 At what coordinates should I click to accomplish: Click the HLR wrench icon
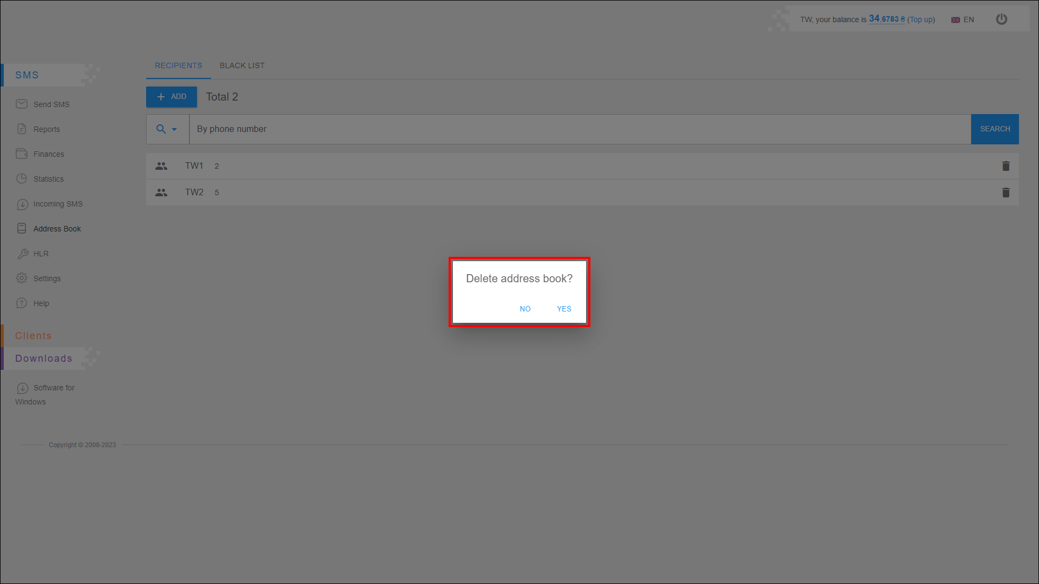tap(22, 254)
